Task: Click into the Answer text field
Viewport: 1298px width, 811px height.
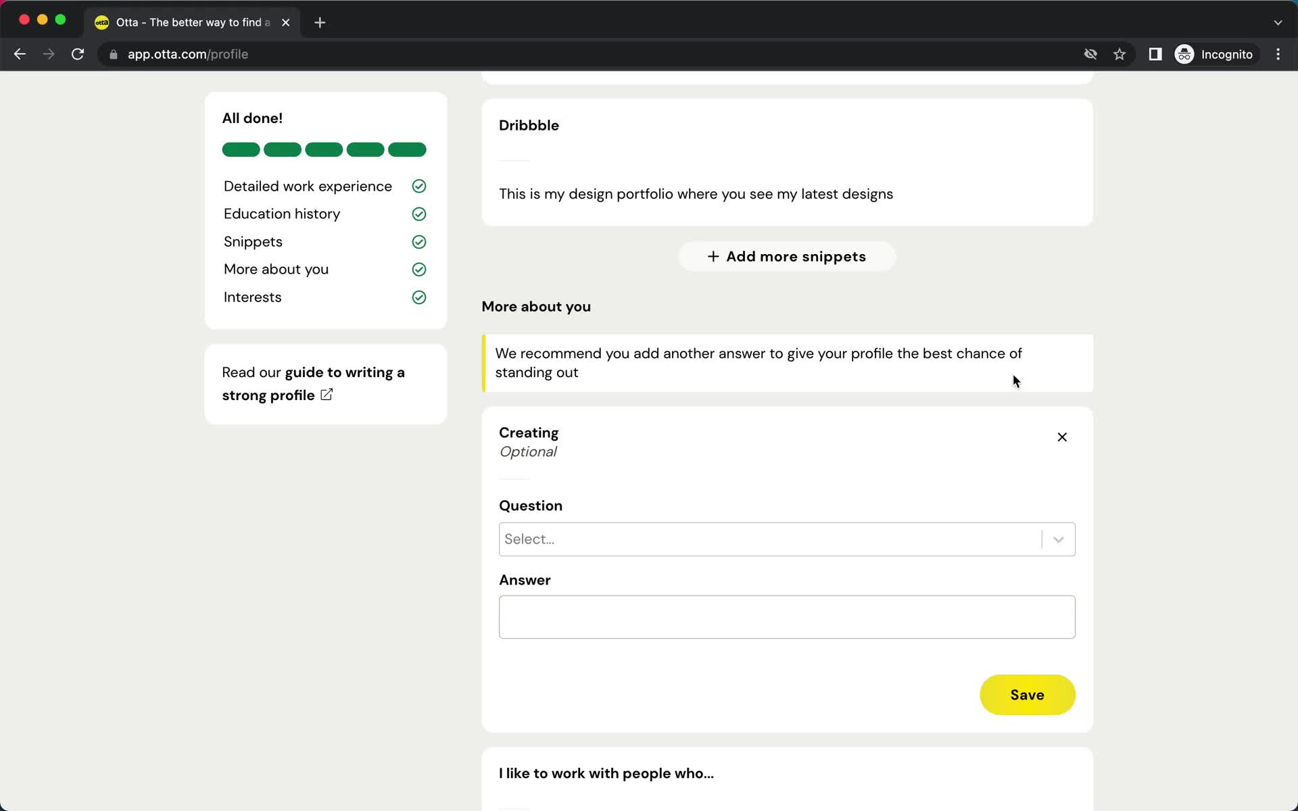Action: pos(787,617)
